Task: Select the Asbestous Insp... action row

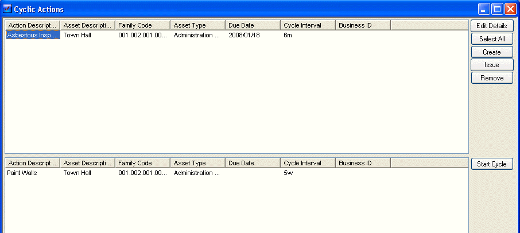Action: point(33,35)
